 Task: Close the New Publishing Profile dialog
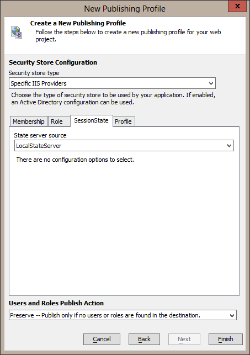tap(237, 6)
